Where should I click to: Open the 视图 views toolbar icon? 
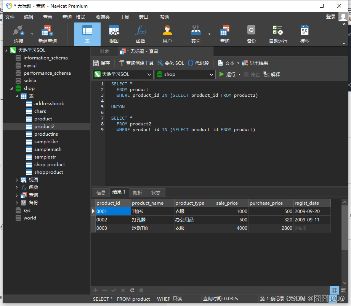pos(114,34)
